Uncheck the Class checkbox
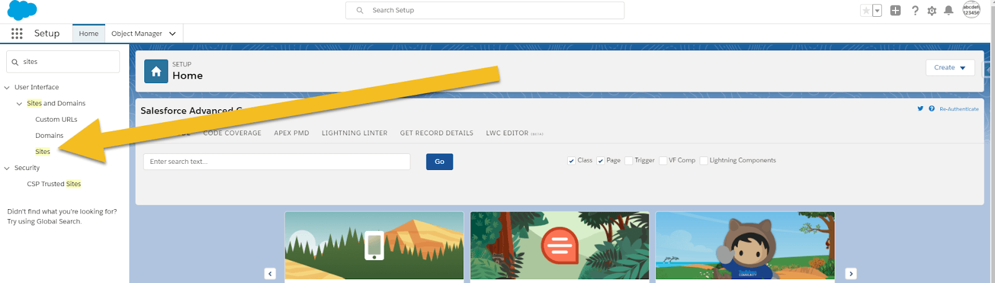The height and width of the screenshot is (283, 995). point(572,161)
